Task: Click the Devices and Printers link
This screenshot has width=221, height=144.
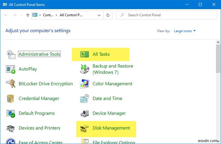Action: pos(39,128)
